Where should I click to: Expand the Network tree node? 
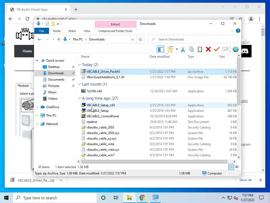37,124
